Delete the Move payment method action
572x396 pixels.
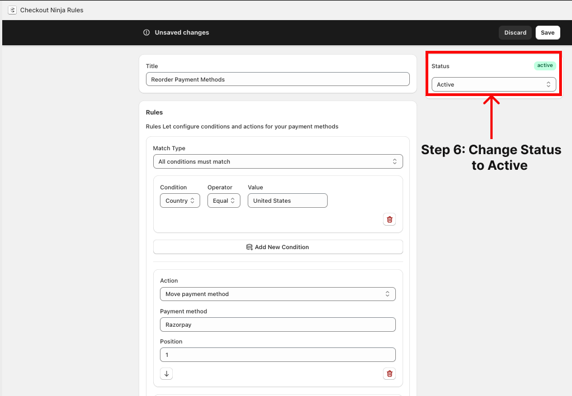tap(390, 374)
